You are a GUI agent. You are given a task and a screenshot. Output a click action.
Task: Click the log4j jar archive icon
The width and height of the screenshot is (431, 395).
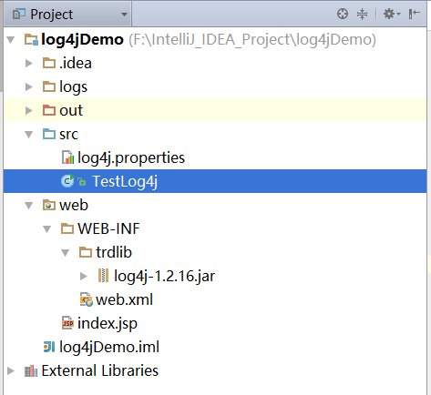coord(103,276)
